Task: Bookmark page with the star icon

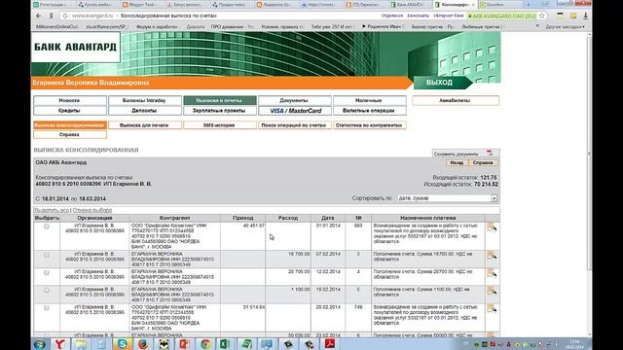Action: 542,16
